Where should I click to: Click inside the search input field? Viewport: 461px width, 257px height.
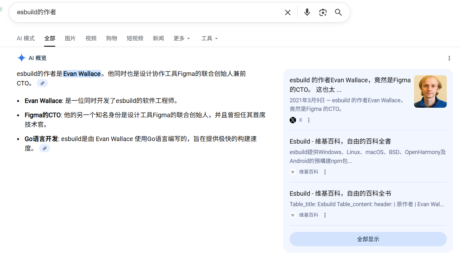(127, 12)
